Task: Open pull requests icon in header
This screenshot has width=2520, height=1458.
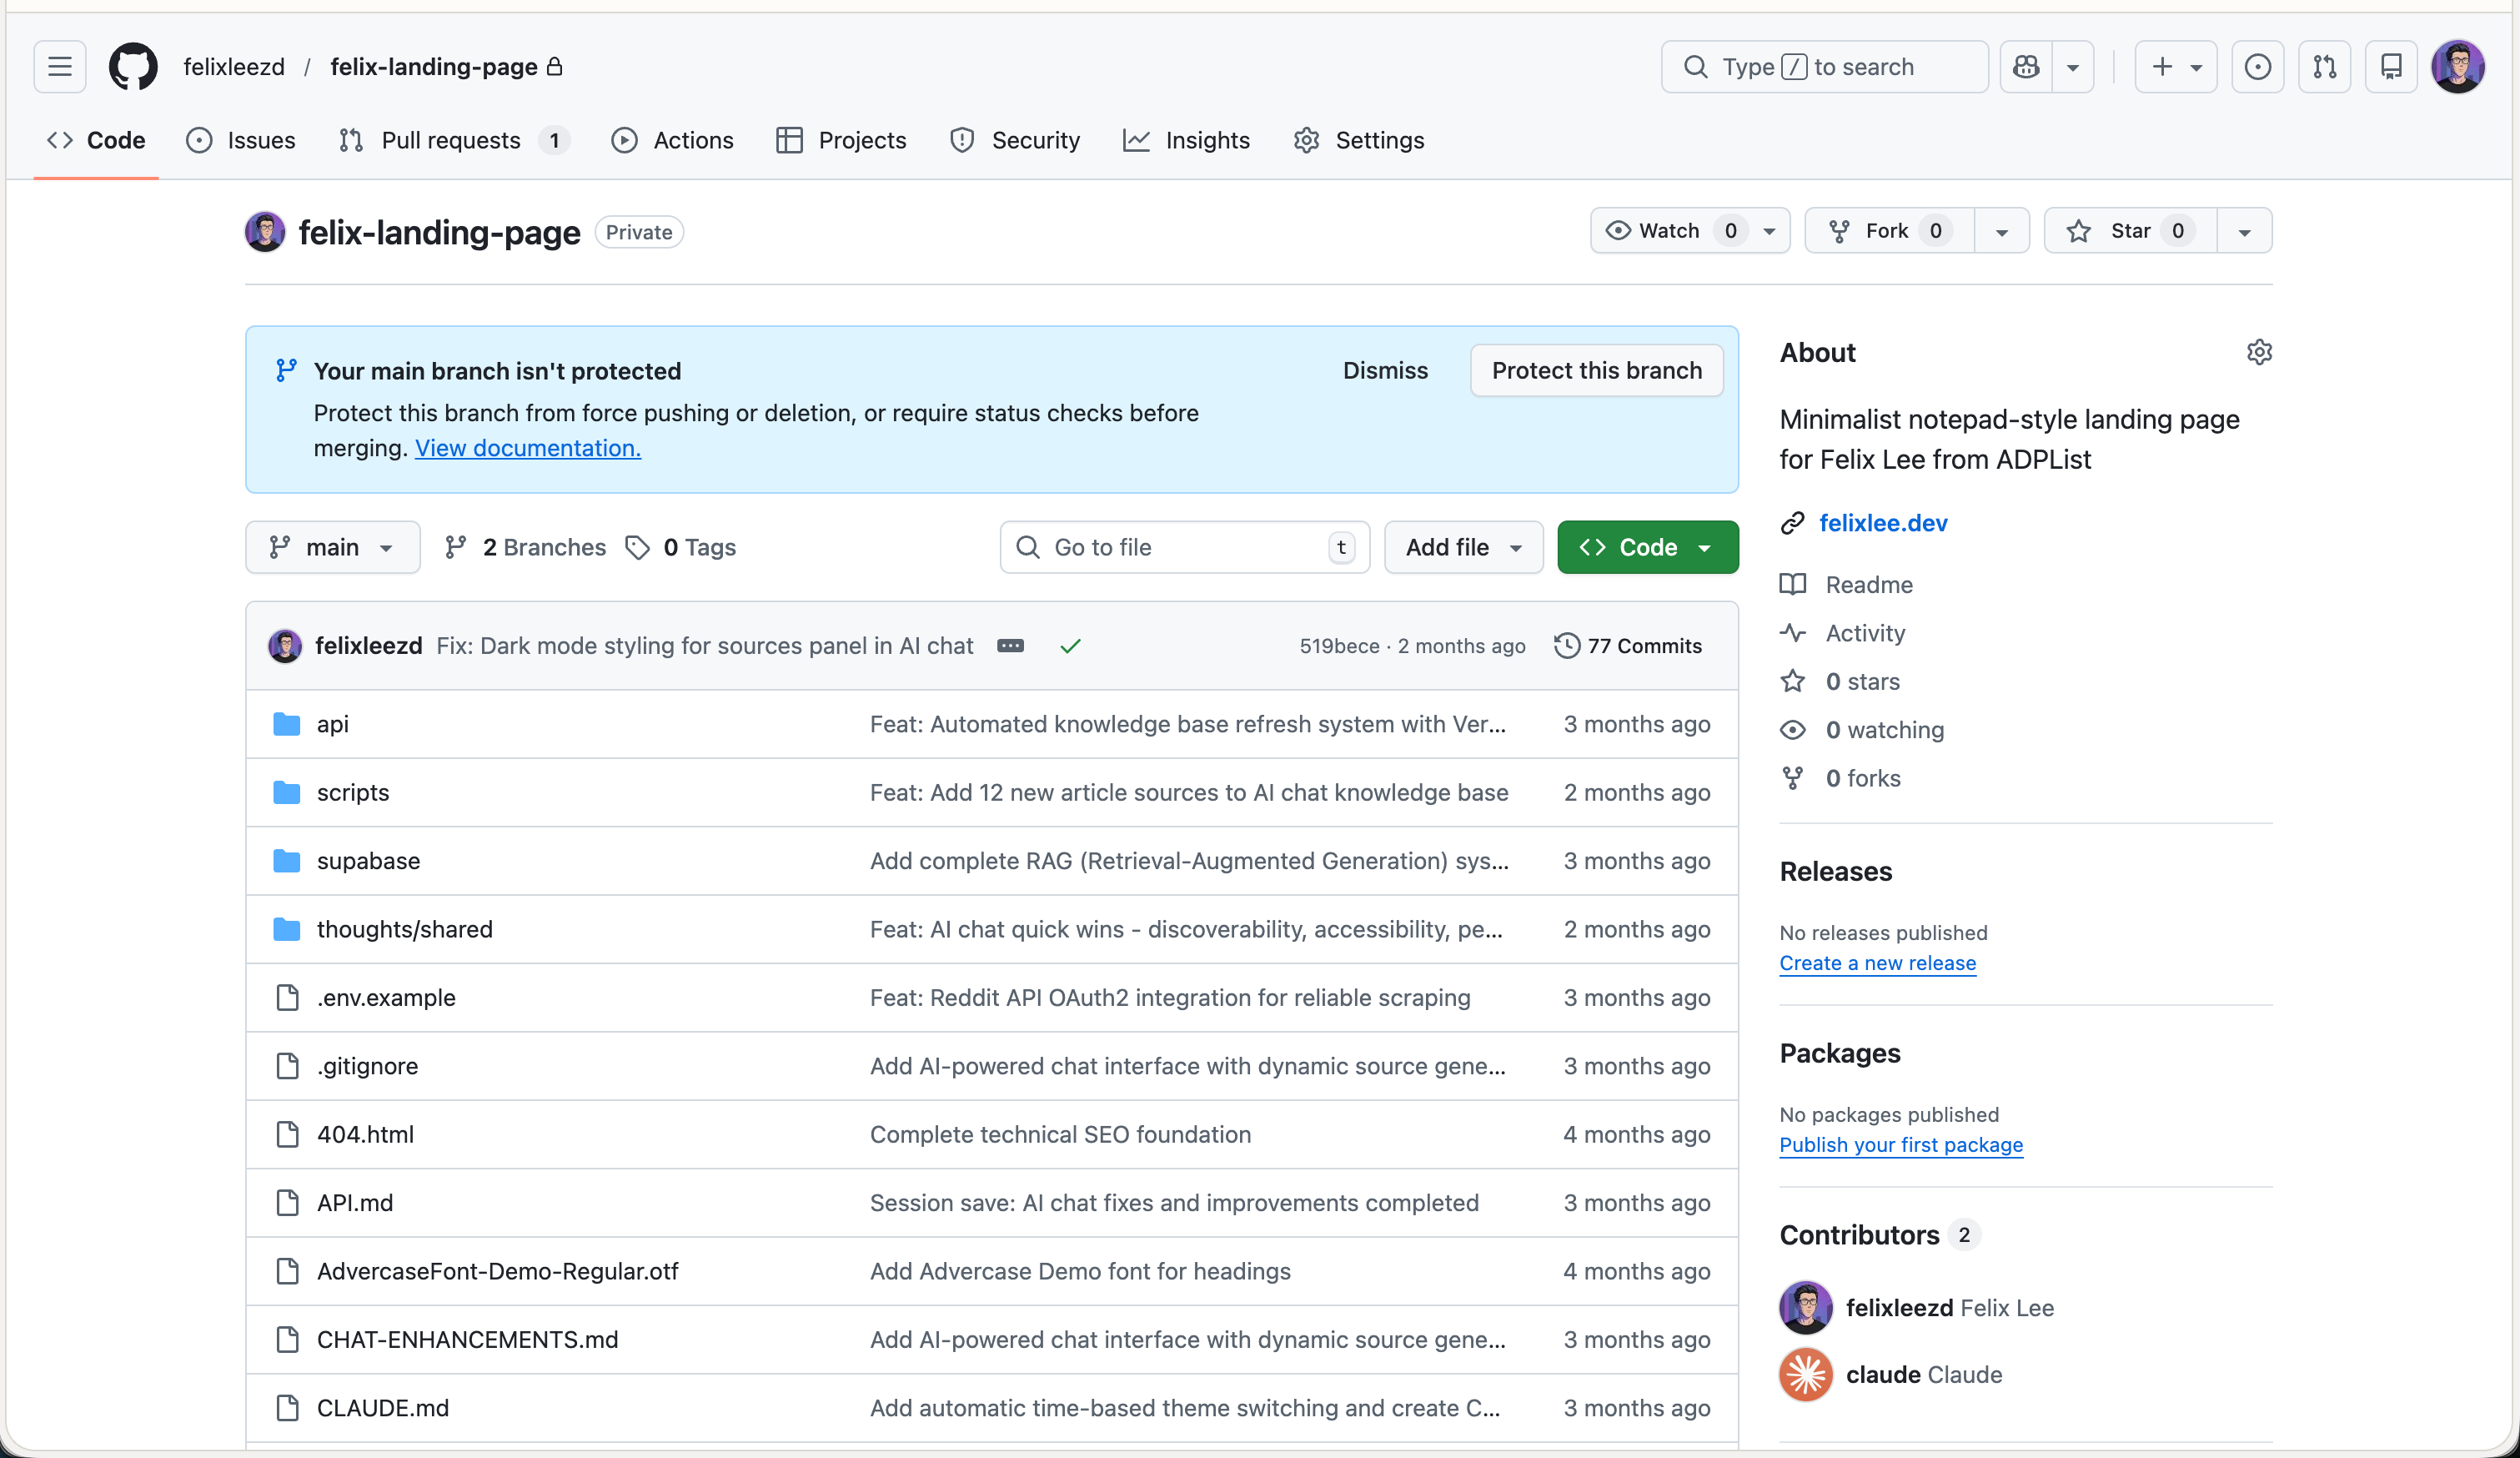Action: [2324, 67]
